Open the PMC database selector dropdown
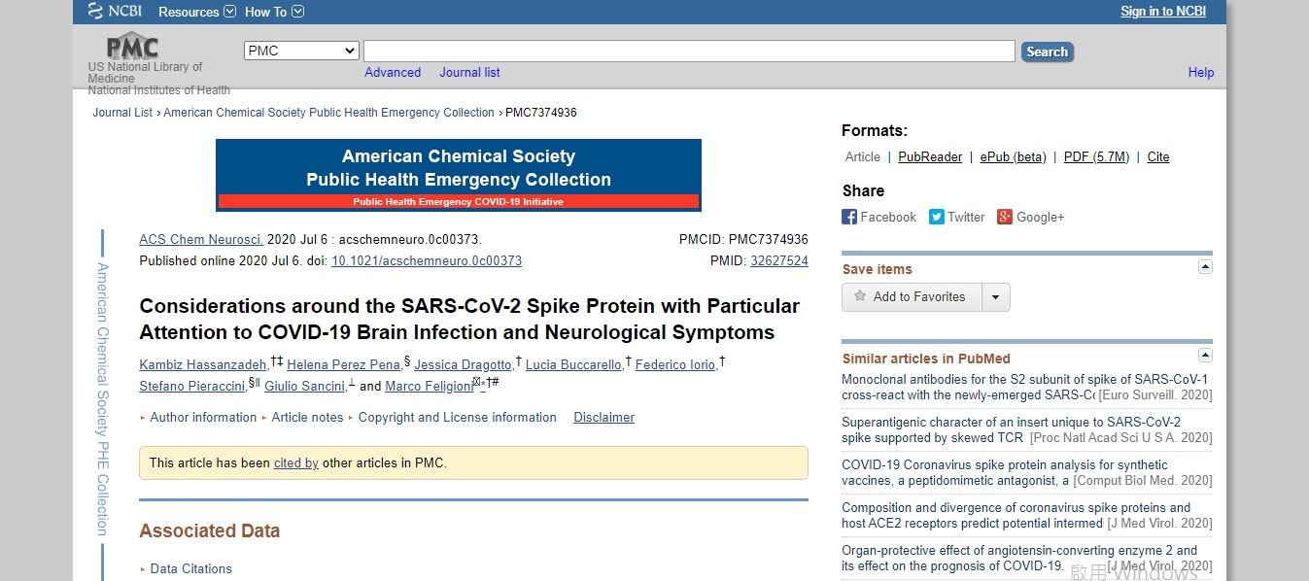The image size is (1309, 581). [301, 51]
